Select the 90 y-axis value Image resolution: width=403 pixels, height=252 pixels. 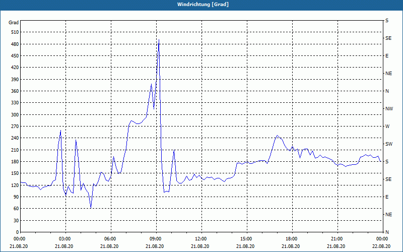pos(16,197)
